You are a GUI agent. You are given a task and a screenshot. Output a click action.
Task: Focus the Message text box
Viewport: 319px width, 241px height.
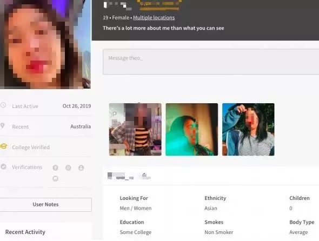coord(211,62)
